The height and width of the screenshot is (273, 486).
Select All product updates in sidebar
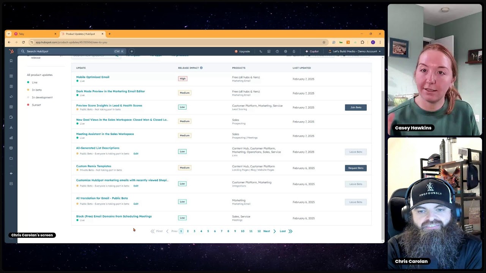(x=39, y=75)
